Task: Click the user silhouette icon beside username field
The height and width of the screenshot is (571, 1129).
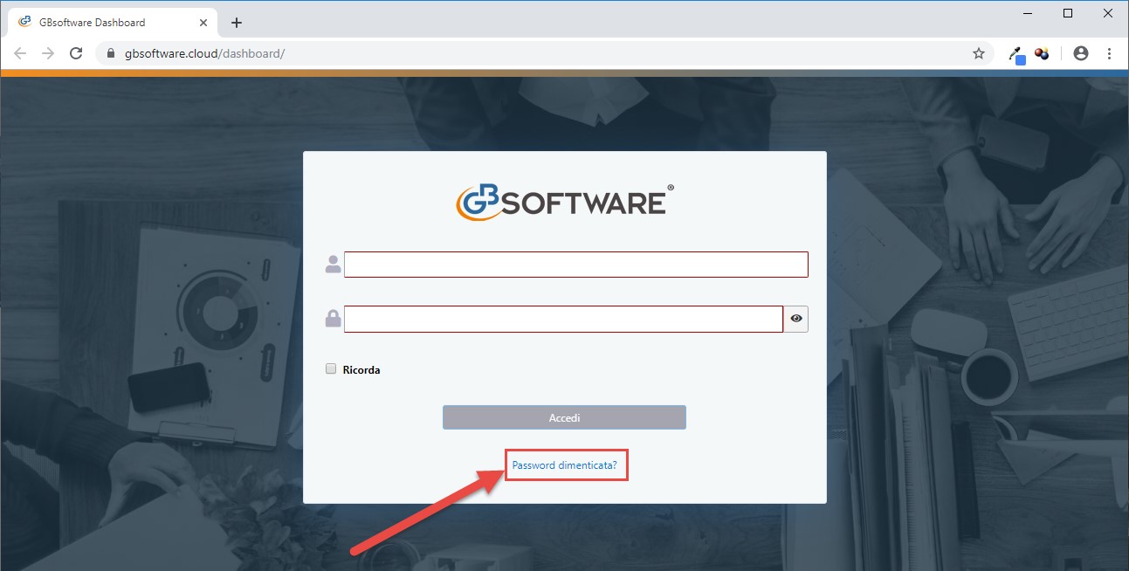Action: pos(333,265)
